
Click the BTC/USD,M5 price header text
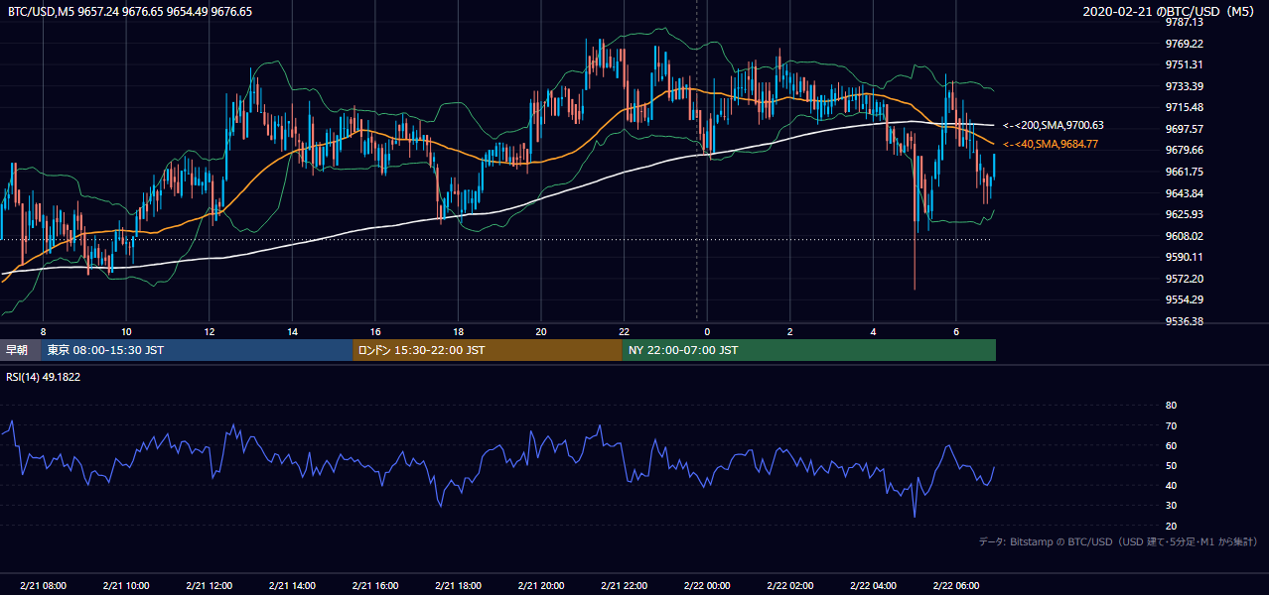pyautogui.click(x=130, y=12)
